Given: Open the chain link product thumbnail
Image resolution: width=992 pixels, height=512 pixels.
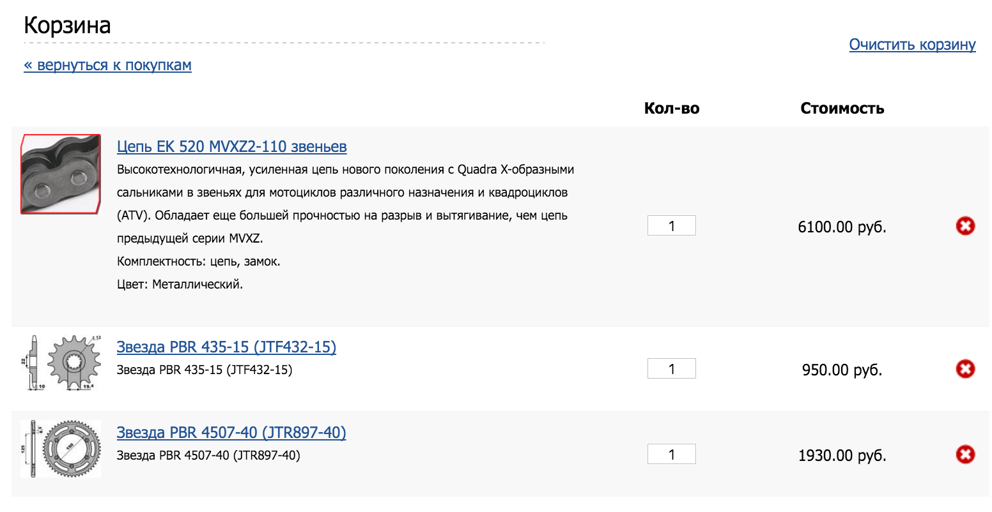Looking at the screenshot, I should (x=61, y=174).
